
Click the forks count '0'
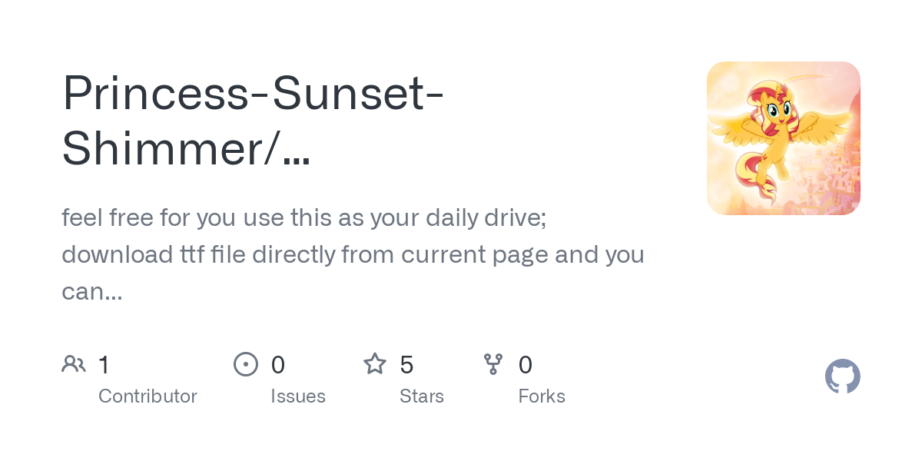click(x=526, y=365)
